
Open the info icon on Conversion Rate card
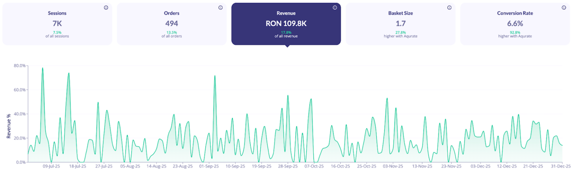pos(563,7)
